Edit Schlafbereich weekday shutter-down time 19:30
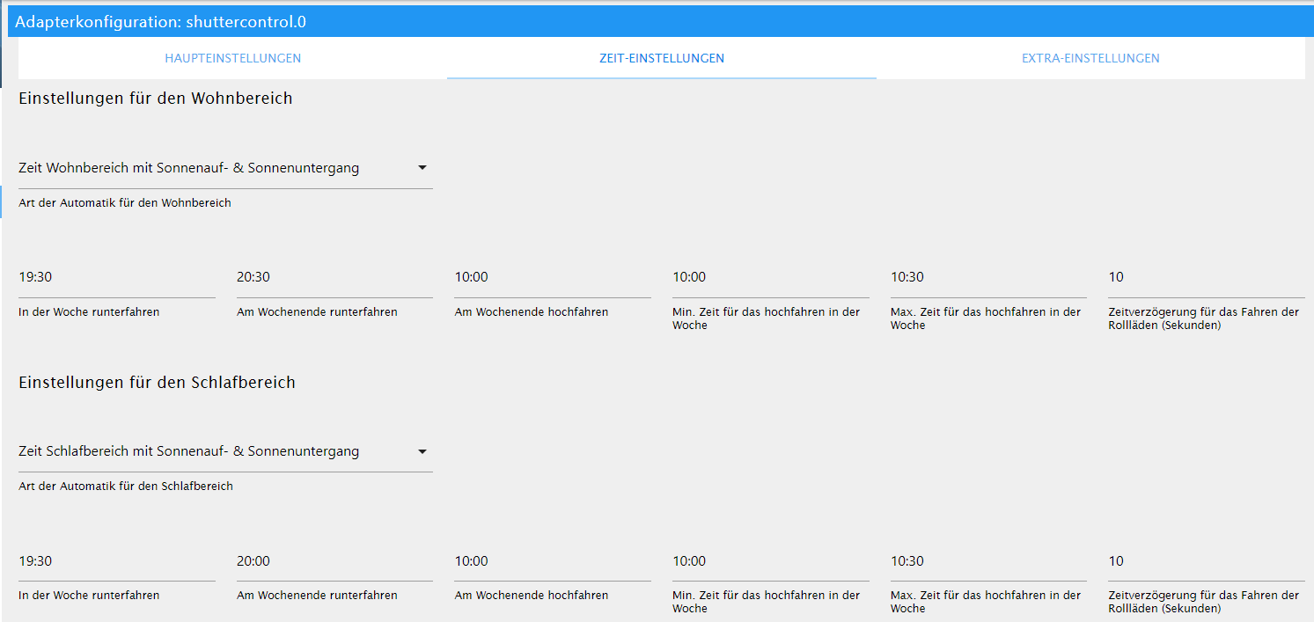Screen dimensions: 1314x622 coord(117,561)
